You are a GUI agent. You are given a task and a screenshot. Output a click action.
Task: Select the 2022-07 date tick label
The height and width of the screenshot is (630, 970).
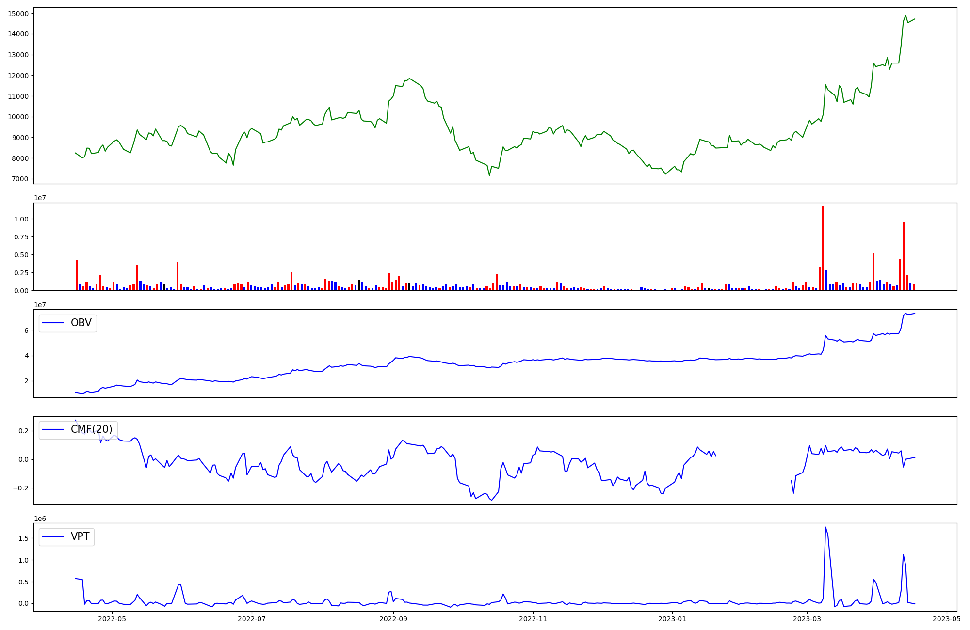(x=252, y=618)
